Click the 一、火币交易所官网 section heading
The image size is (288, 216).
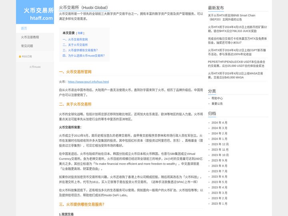tap(75, 72)
